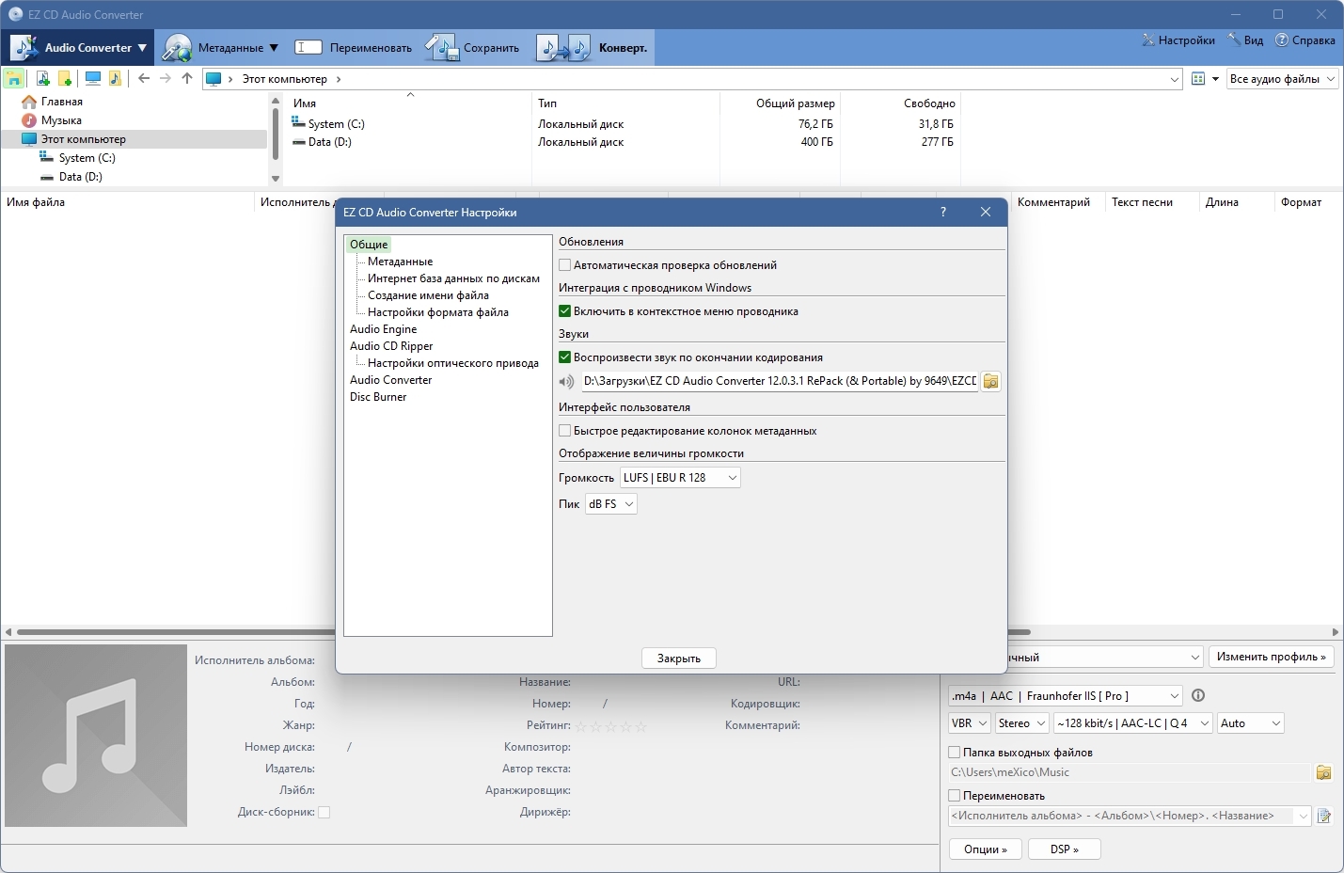Start conversion with the Конверт. button

coord(593,47)
